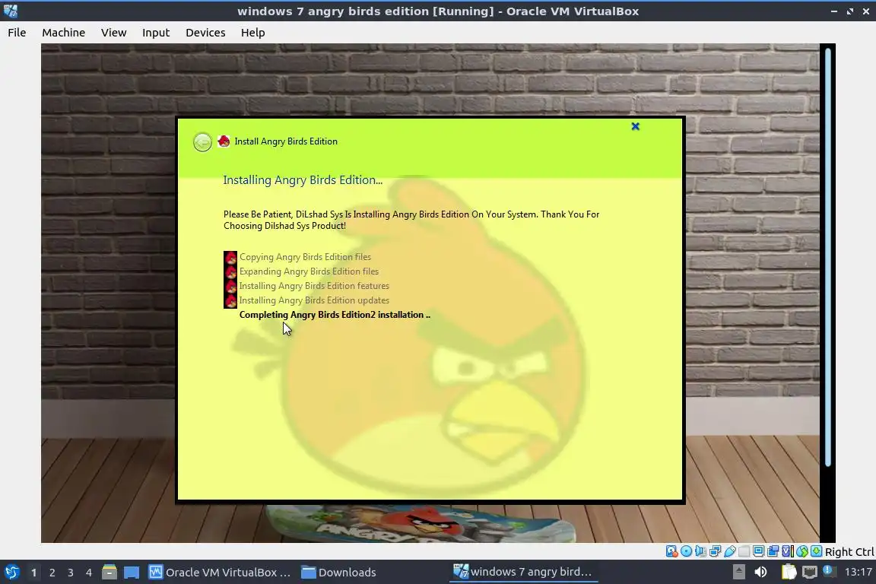The height and width of the screenshot is (584, 876).
Task: Click 'Copying Angry Birds Edition files' text
Action: [305, 257]
